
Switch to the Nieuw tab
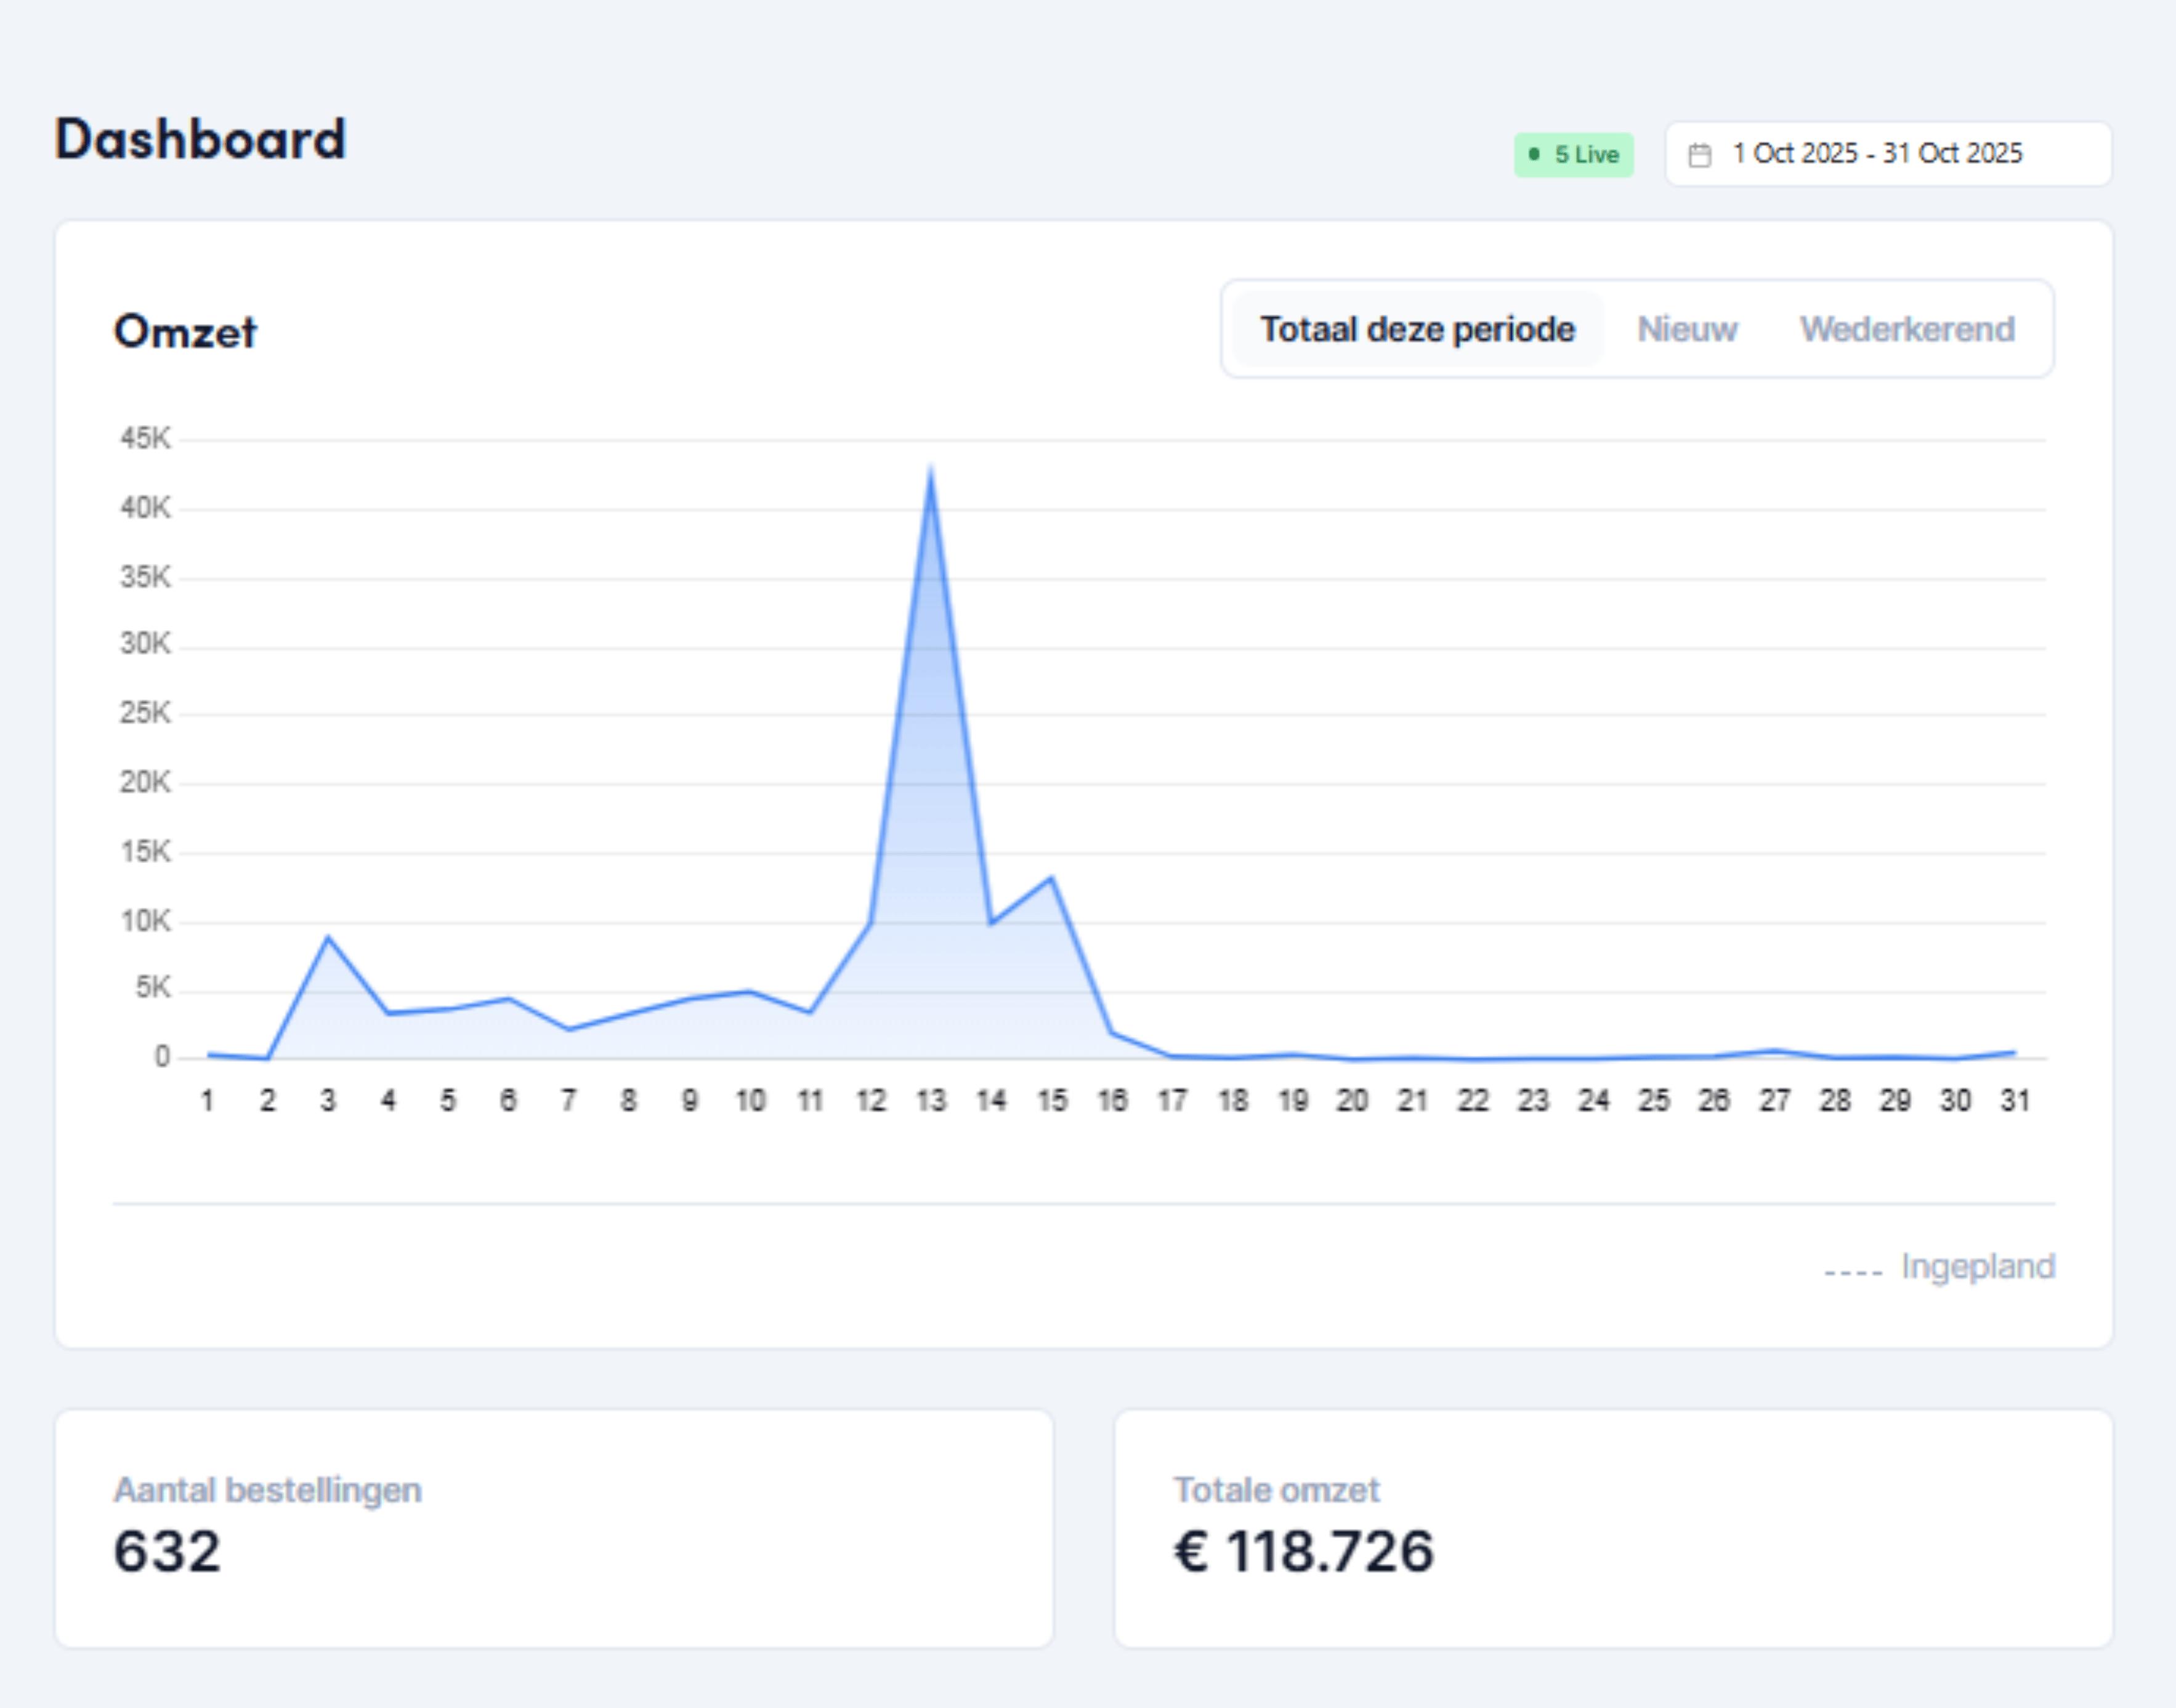(x=1687, y=329)
